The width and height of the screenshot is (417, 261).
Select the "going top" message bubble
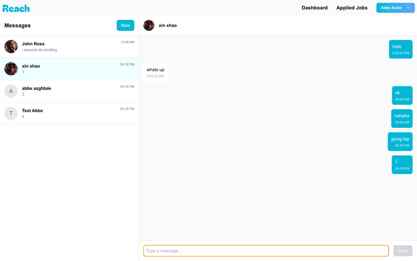tap(400, 142)
